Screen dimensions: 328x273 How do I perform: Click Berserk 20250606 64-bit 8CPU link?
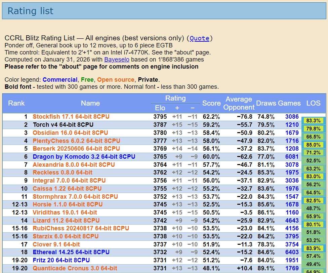point(76,149)
